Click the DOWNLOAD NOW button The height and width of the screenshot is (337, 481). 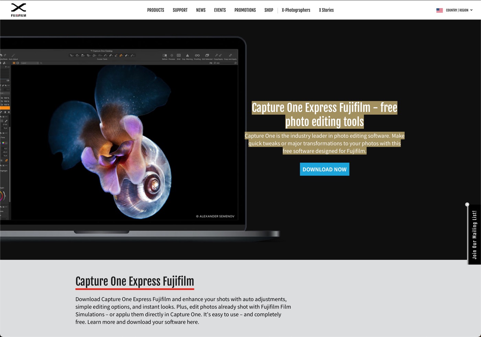[324, 169]
